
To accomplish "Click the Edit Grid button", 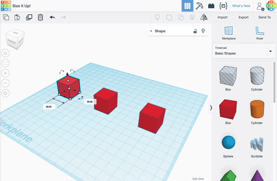I will 198,179.
